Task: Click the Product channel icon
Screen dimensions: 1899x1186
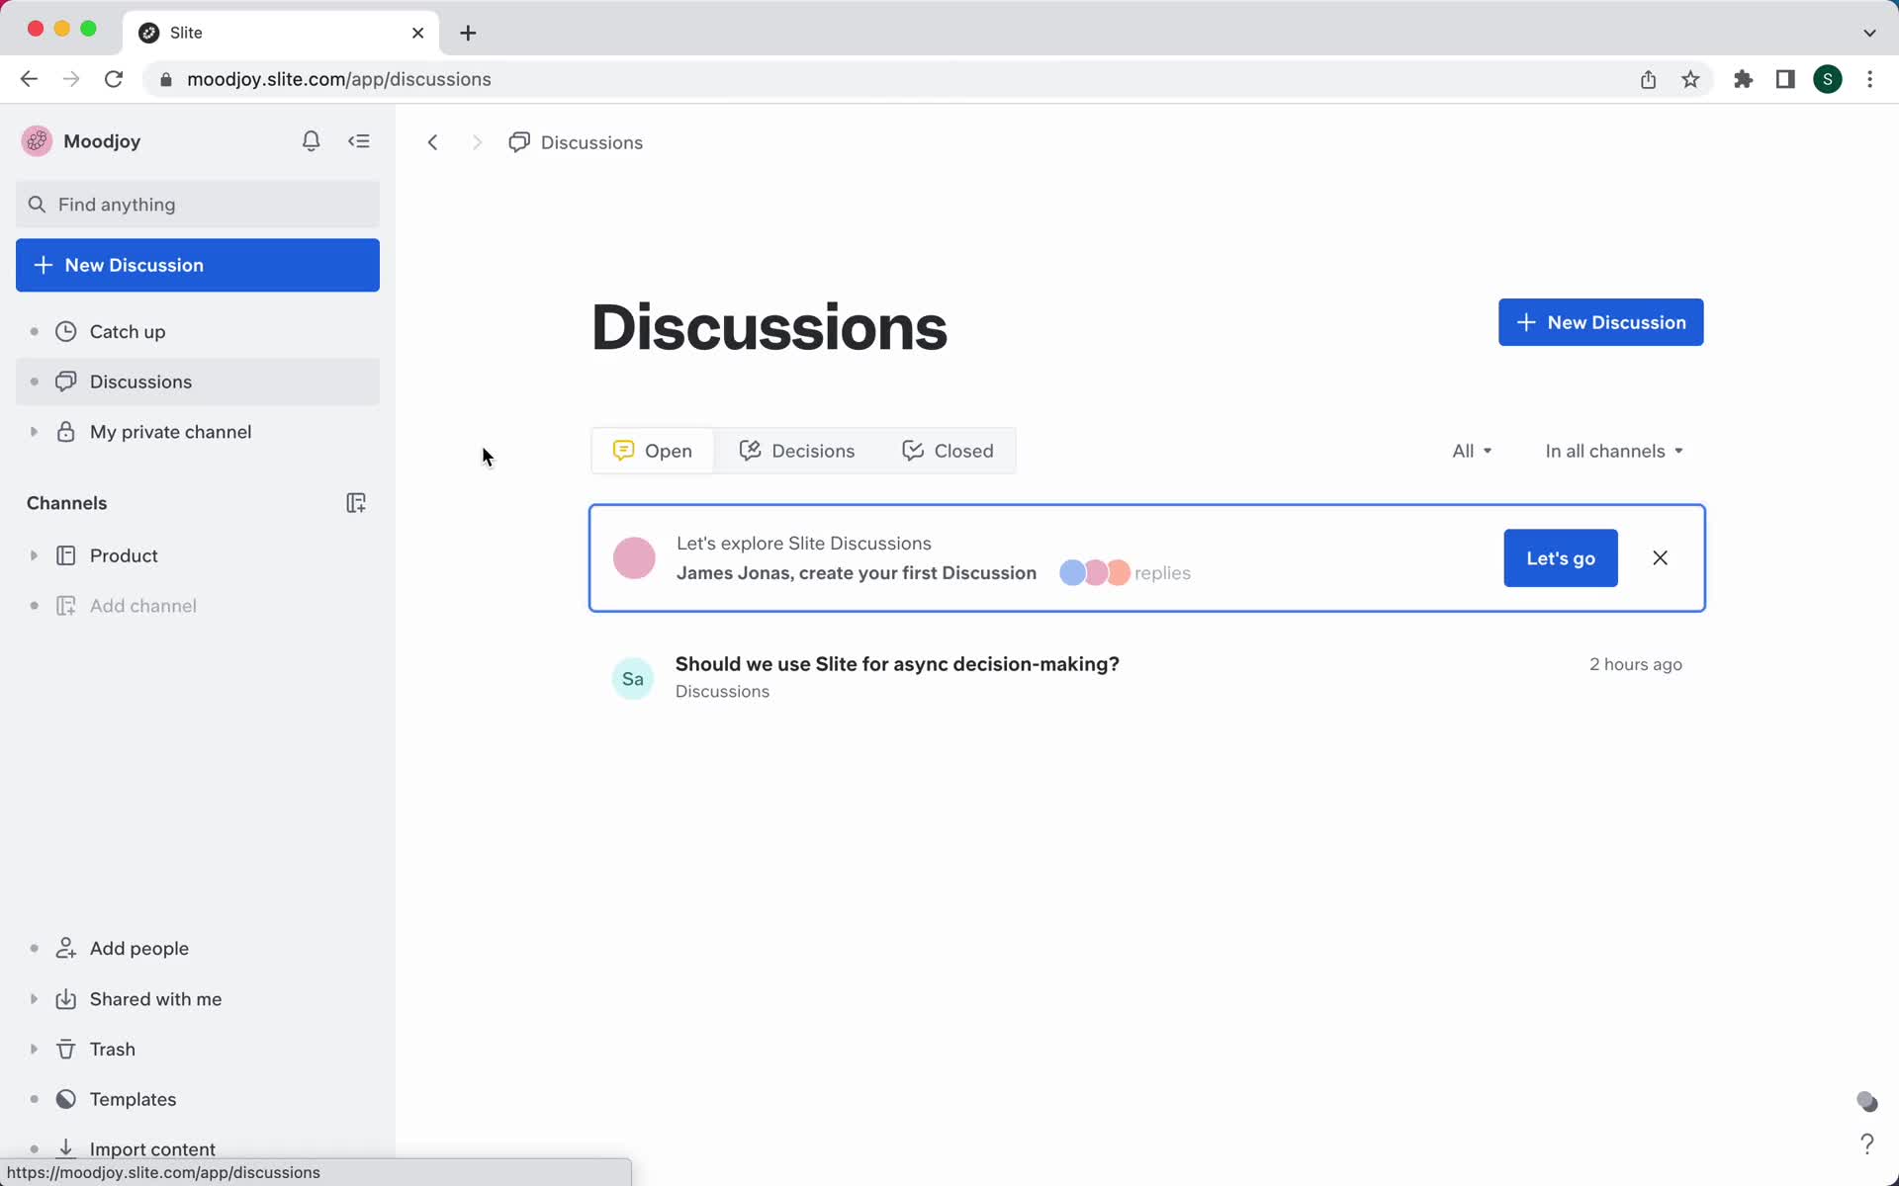Action: pos(65,554)
